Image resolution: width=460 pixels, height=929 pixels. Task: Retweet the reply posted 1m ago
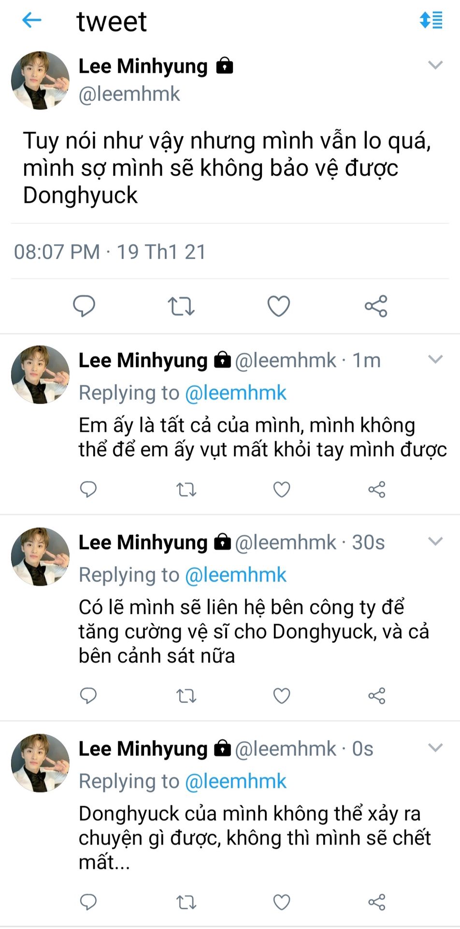pyautogui.click(x=186, y=490)
